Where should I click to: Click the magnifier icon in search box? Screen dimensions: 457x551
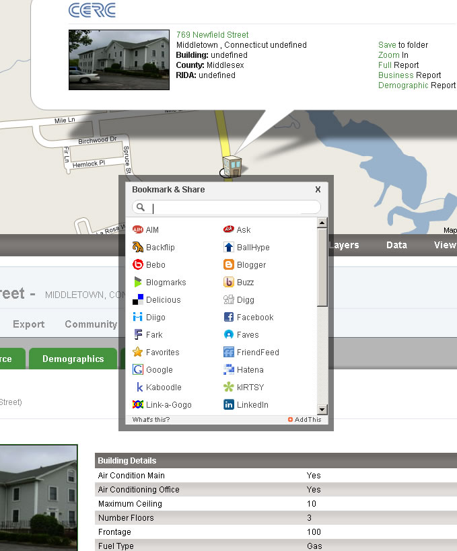pyautogui.click(x=141, y=207)
